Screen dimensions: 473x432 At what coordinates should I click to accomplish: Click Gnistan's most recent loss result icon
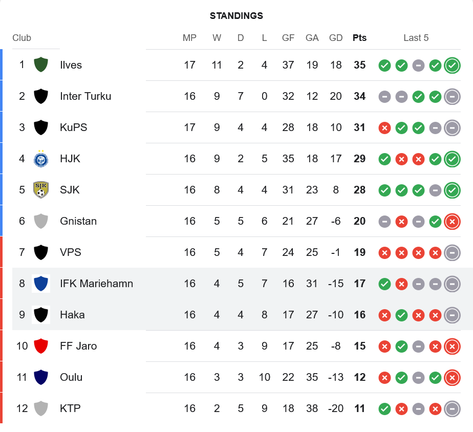[451, 221]
